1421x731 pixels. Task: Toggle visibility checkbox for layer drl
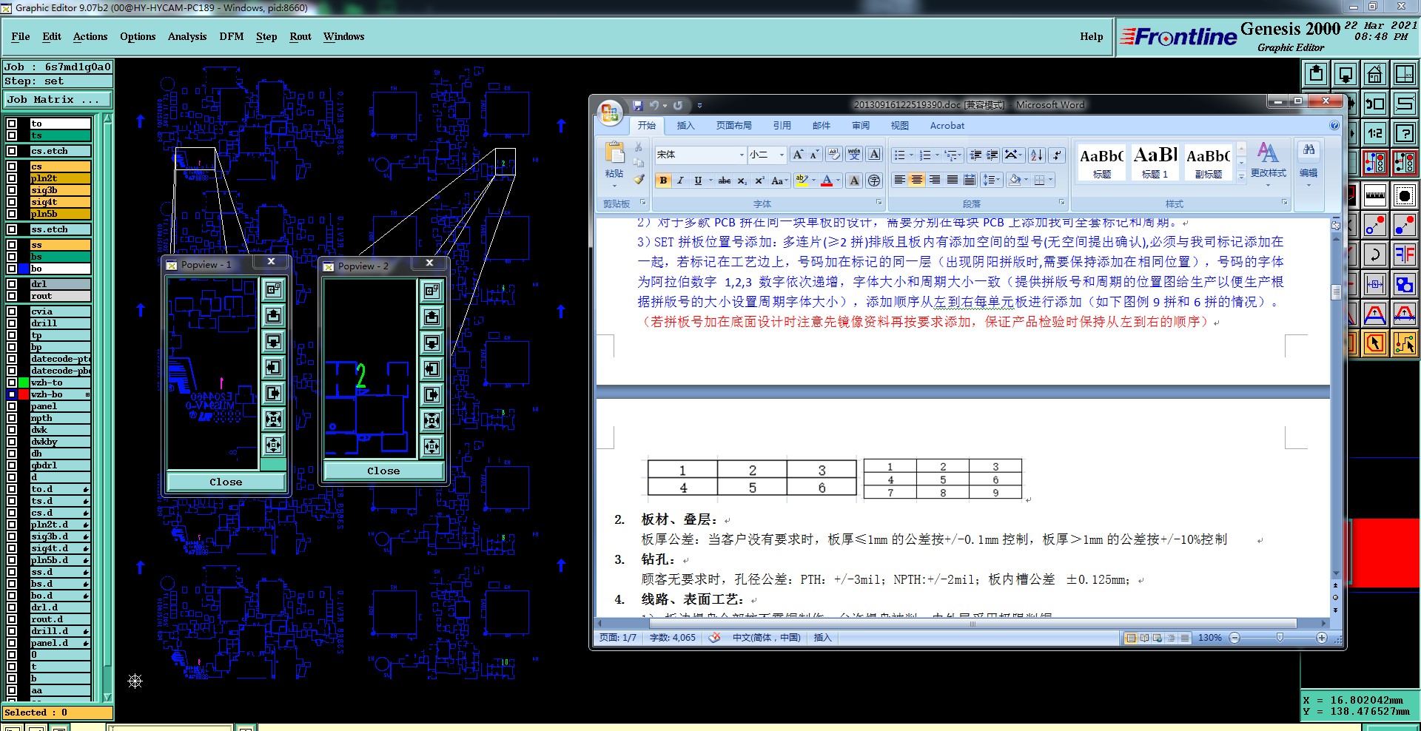12,284
